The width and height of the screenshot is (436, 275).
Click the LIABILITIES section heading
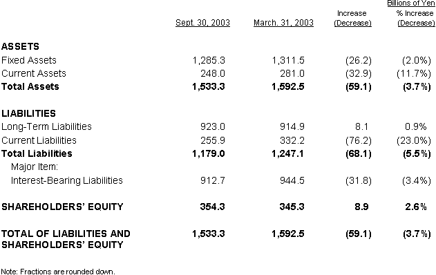pos(28,113)
